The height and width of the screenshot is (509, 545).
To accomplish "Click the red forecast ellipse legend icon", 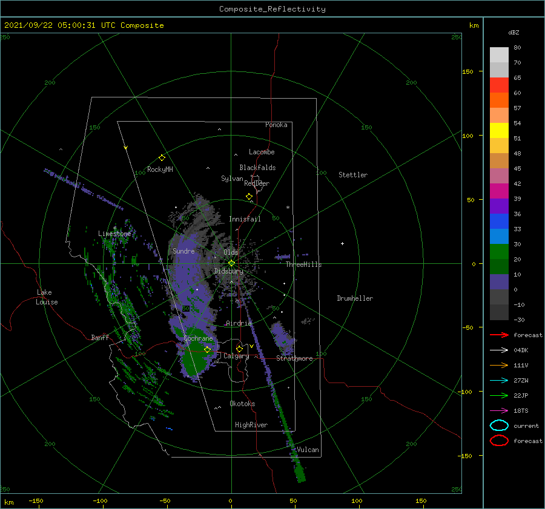I will [x=499, y=441].
